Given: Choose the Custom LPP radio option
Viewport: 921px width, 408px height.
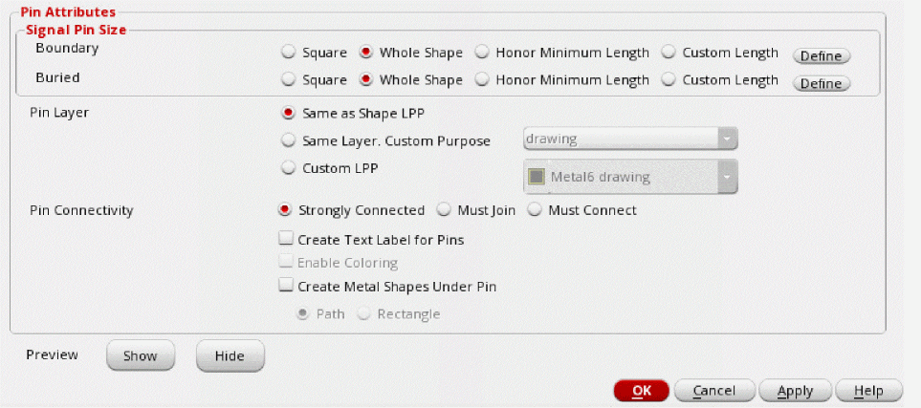Looking at the screenshot, I should pyautogui.click(x=288, y=168).
